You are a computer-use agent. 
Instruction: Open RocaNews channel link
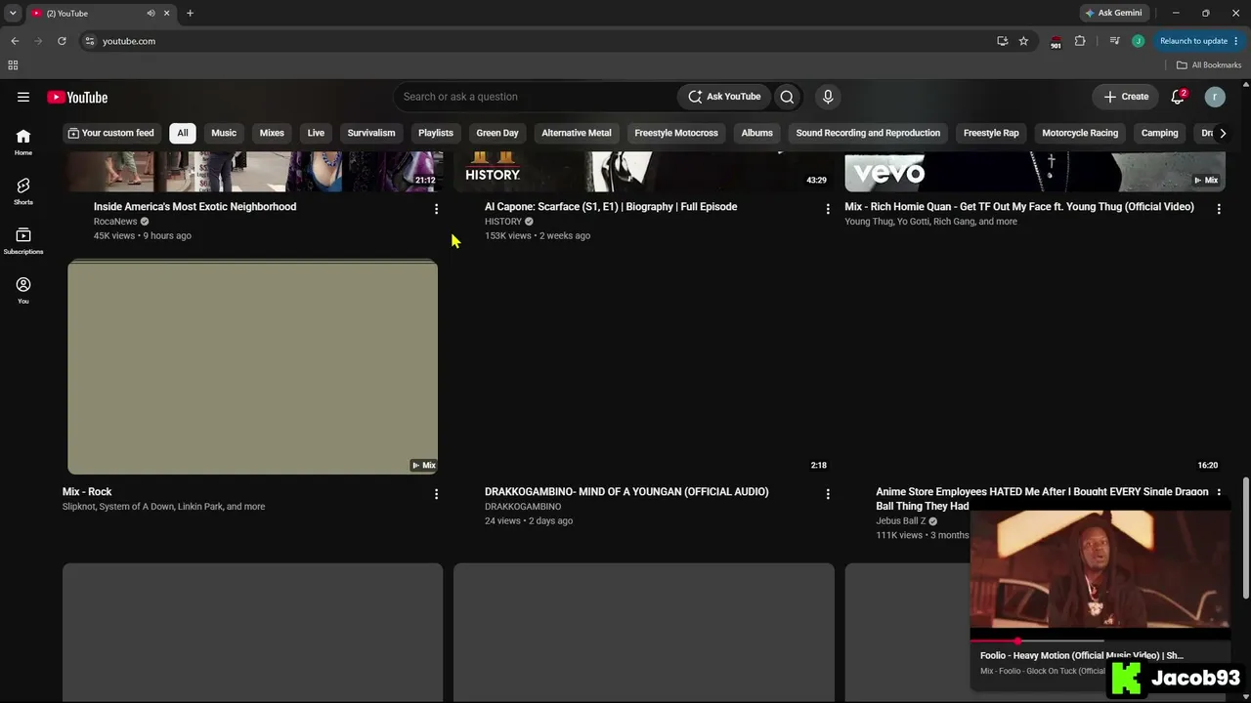click(x=115, y=222)
